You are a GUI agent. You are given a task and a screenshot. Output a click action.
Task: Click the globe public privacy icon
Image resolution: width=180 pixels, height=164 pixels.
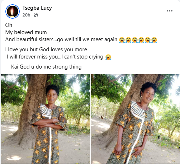pos(36,15)
